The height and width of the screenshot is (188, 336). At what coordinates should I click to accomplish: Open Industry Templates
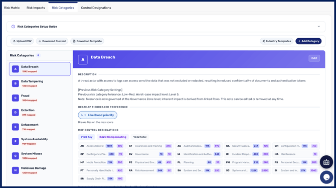coord(277,41)
